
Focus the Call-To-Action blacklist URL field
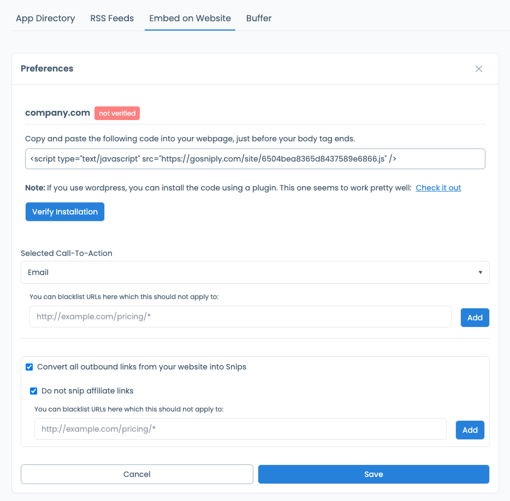click(240, 317)
